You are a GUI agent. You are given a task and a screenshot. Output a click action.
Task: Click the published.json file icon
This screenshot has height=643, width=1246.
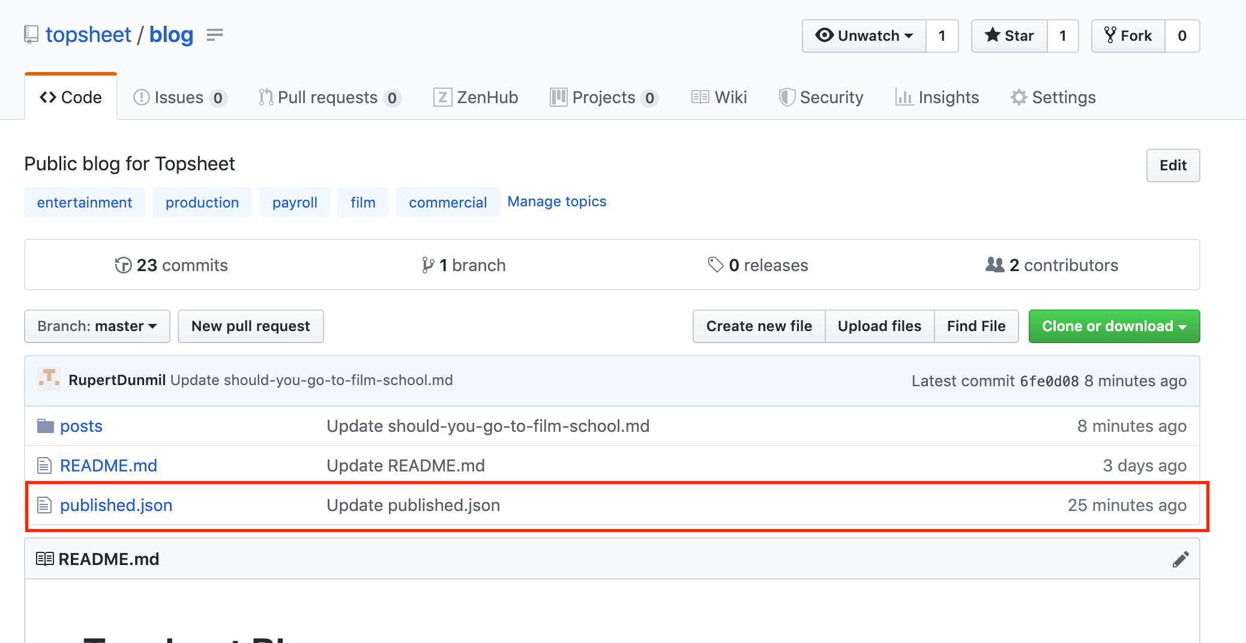44,505
